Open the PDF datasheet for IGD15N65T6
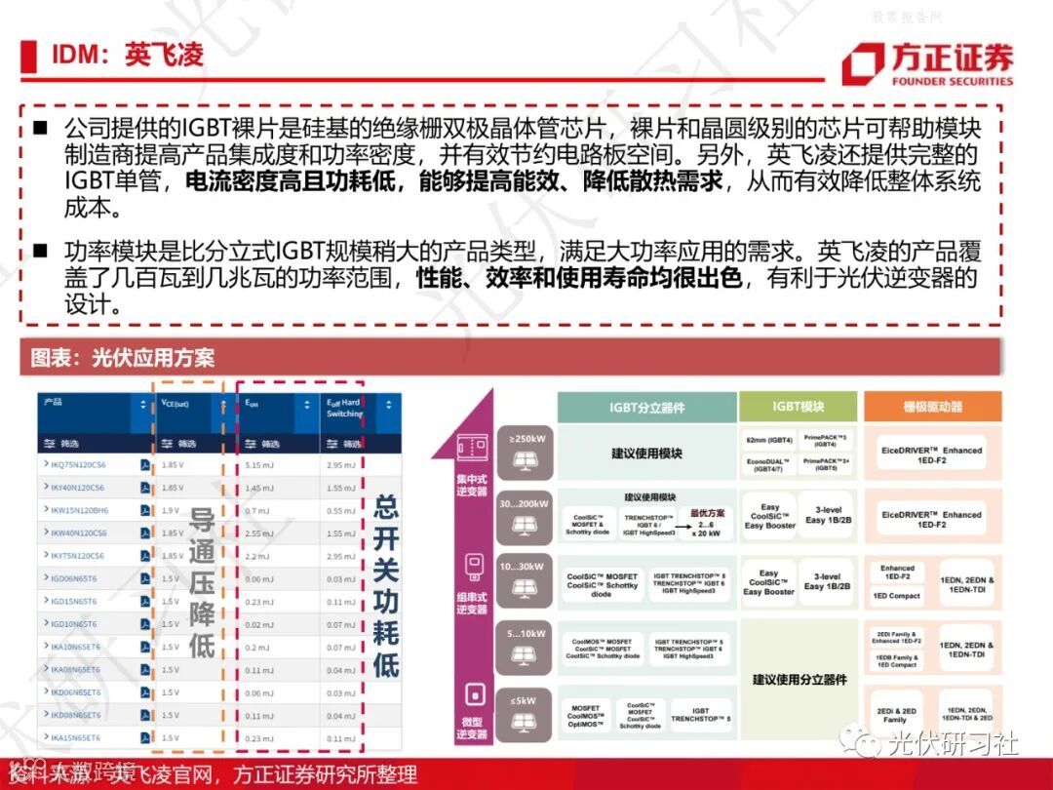 coord(145,601)
